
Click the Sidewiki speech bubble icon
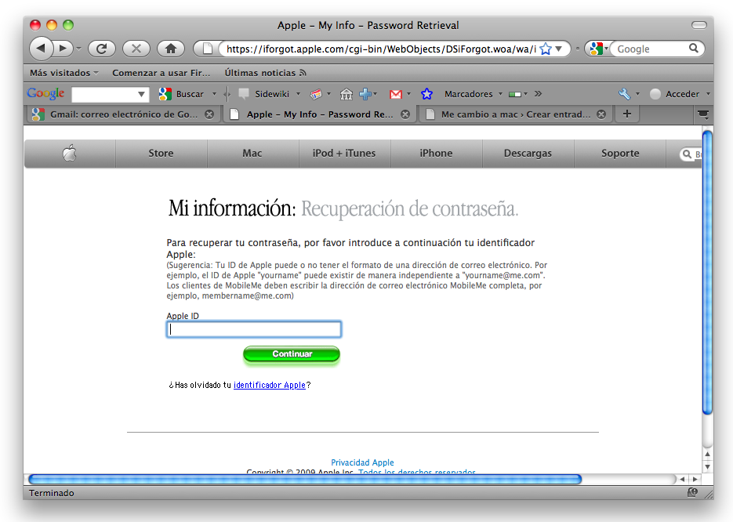click(244, 93)
